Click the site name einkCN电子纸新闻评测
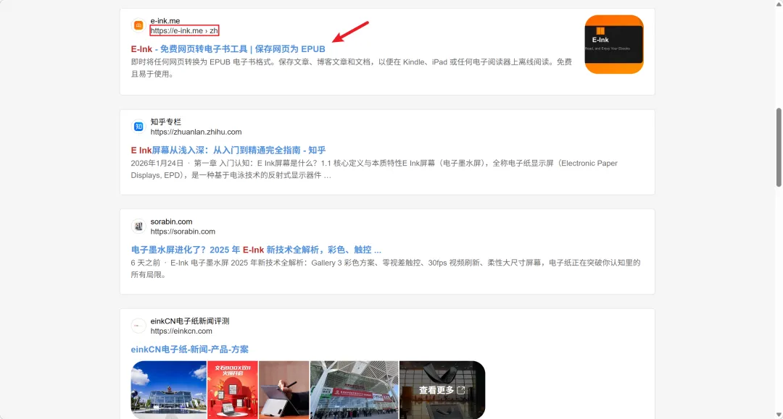The width and height of the screenshot is (783, 419). click(x=190, y=321)
